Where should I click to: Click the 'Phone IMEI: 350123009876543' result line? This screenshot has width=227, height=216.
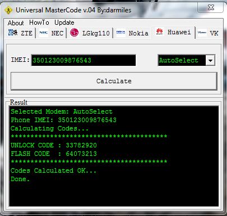63,120
